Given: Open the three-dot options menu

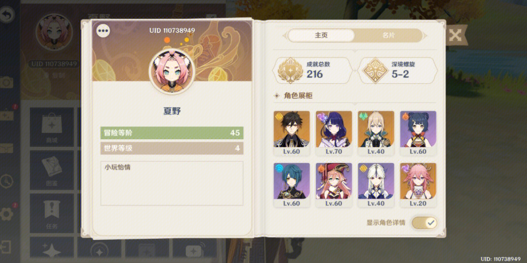Looking at the screenshot, I should [x=103, y=31].
